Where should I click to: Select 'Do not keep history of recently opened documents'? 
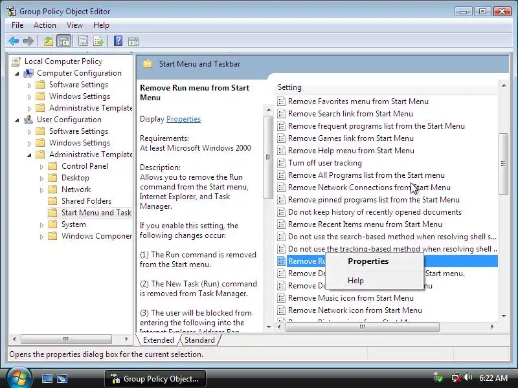point(375,212)
